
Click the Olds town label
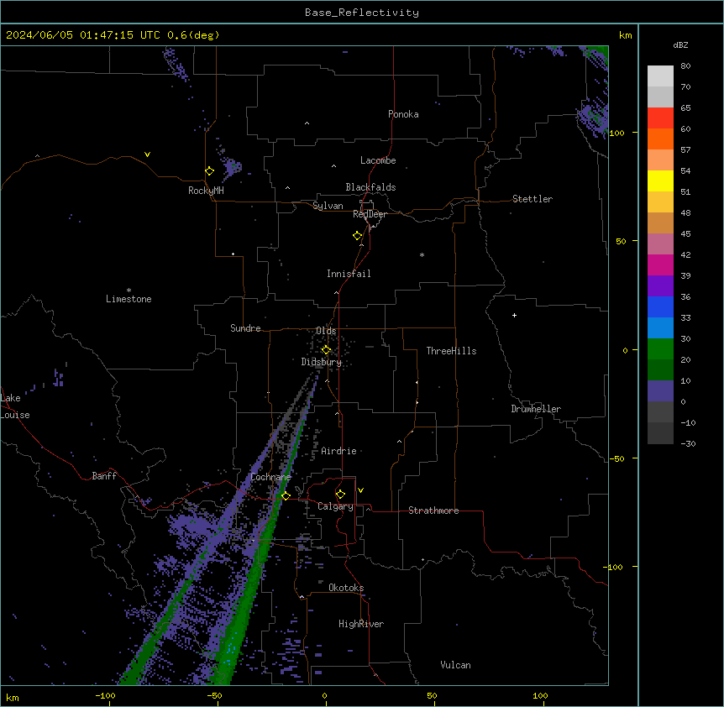coord(326,331)
